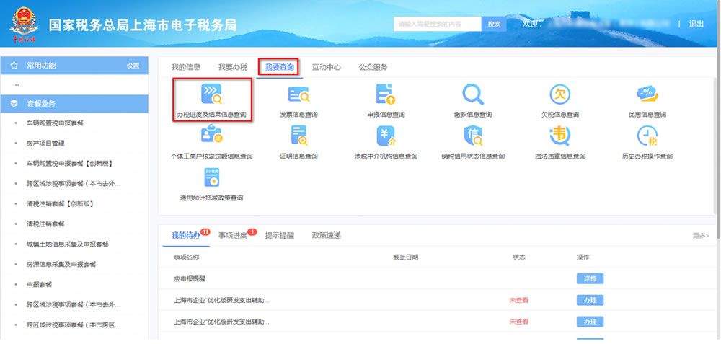Open 历史办税操作查询 icon
721x344 pixels.
point(647,136)
